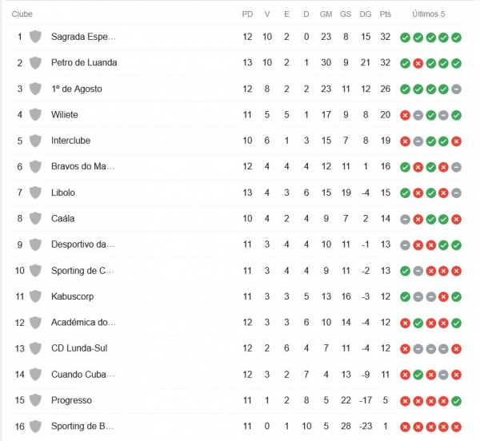The height and width of the screenshot is (441, 480).
Task: Click the Últimos 5 column header
Action: (x=429, y=14)
